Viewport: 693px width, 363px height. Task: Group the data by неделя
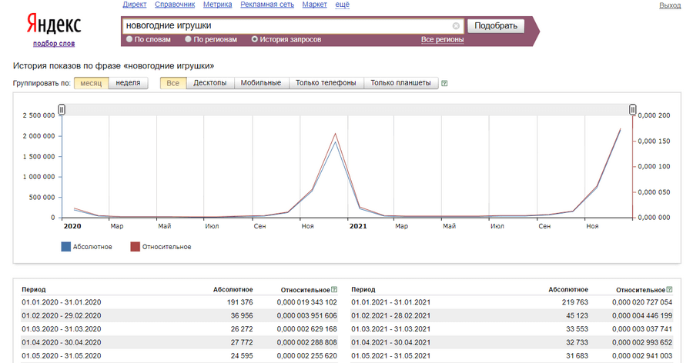click(x=129, y=83)
